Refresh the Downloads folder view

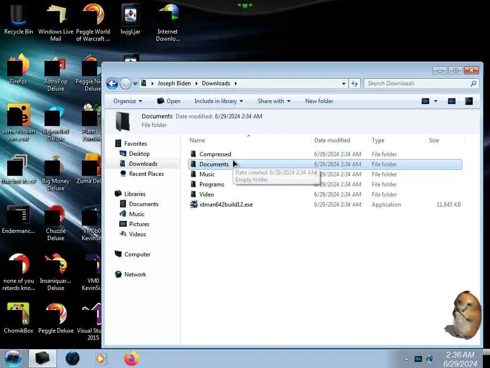click(x=355, y=83)
